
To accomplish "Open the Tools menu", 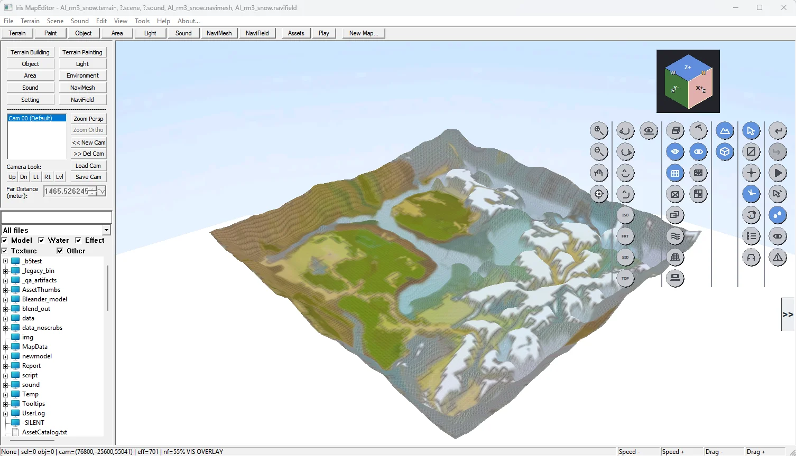I will tap(142, 21).
